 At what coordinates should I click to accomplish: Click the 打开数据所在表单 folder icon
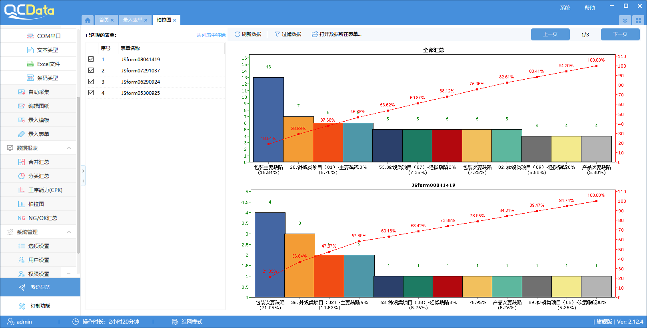click(315, 34)
